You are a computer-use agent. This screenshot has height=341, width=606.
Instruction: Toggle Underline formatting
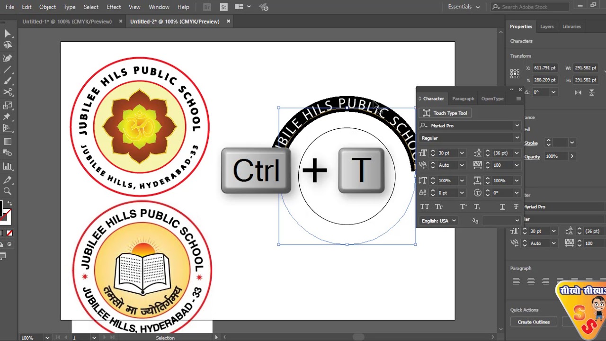click(x=502, y=206)
